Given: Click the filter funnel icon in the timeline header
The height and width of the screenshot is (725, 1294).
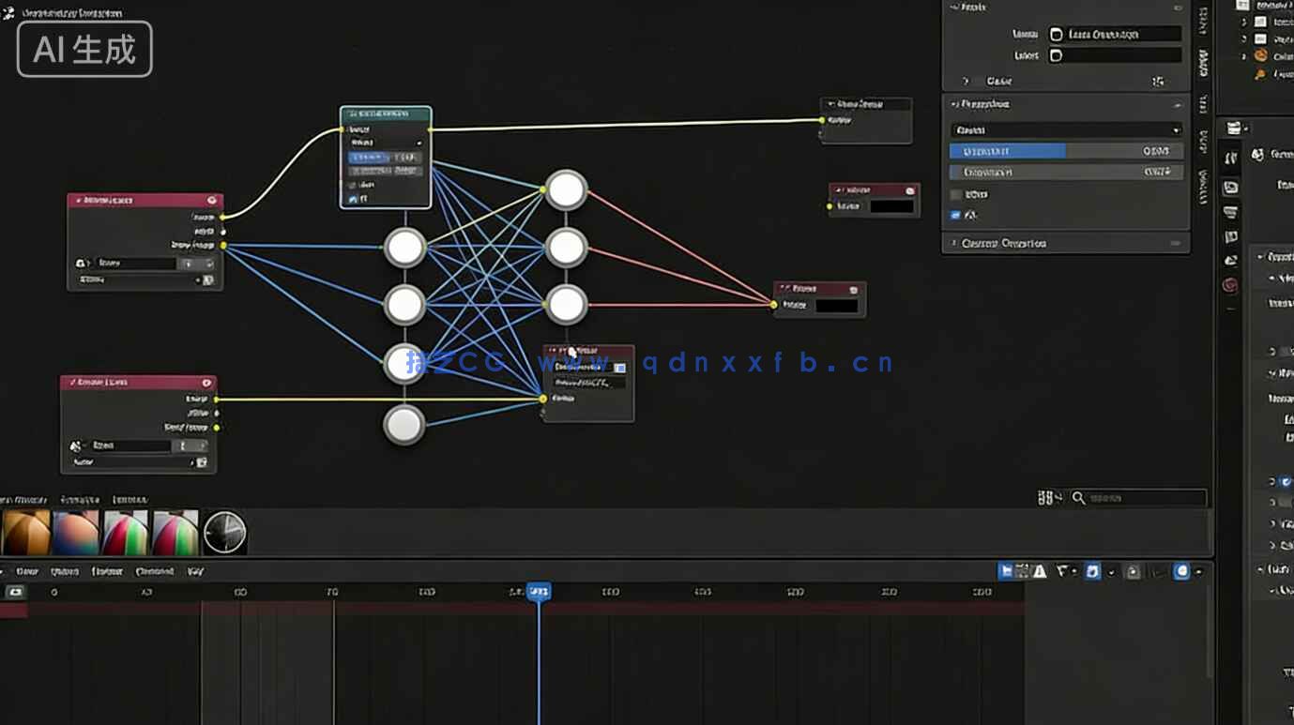Looking at the screenshot, I should (1062, 571).
